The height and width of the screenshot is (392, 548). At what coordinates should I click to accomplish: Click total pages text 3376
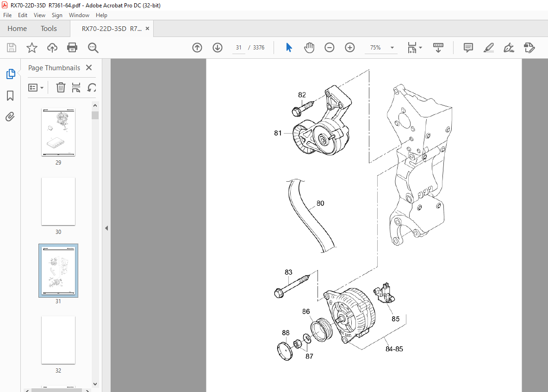point(259,48)
